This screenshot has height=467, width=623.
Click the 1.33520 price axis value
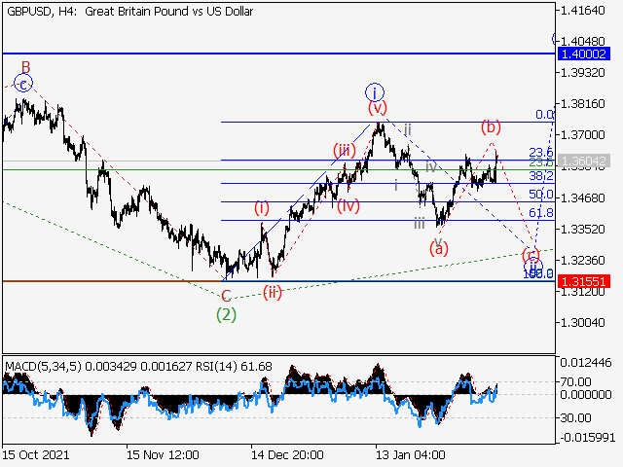582,230
